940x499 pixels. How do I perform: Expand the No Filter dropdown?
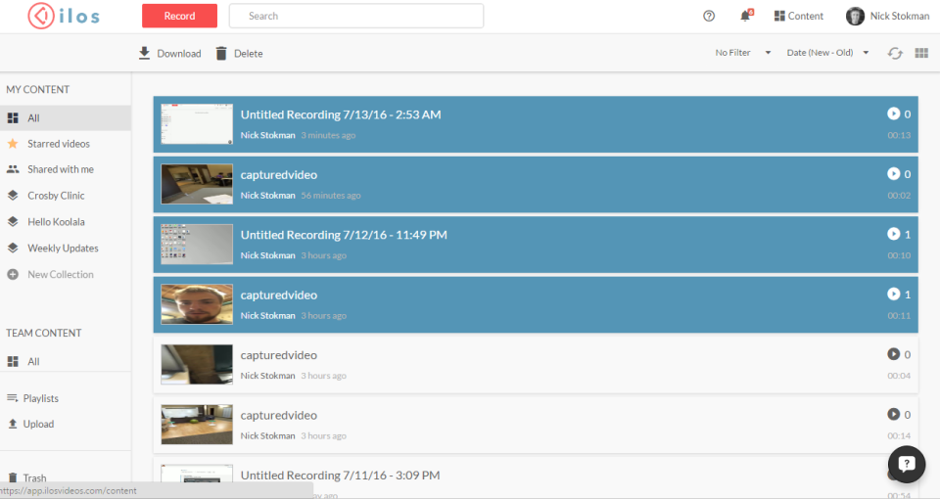pyautogui.click(x=742, y=53)
